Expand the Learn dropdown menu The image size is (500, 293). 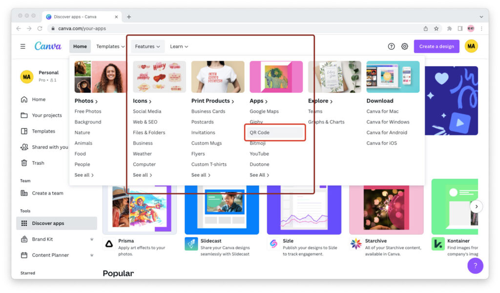(x=179, y=46)
